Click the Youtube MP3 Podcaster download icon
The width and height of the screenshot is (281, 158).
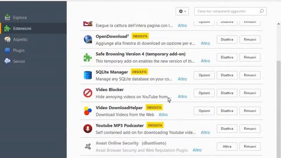point(88,129)
